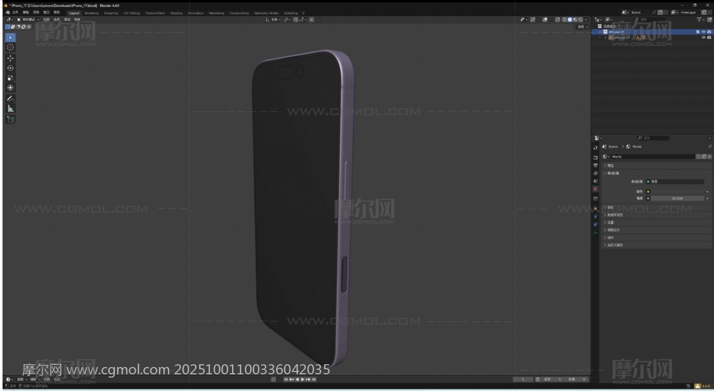Toggle the iPhone 17 collection exclude checkbox
Screen dimensions: 714x391
click(698, 32)
